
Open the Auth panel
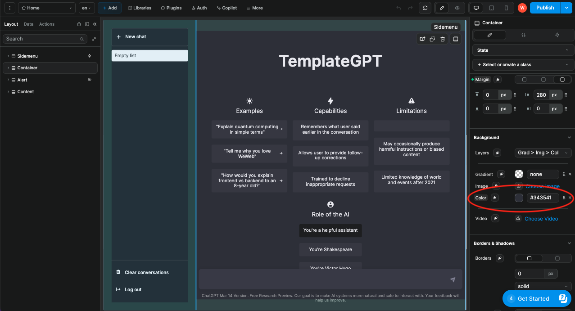click(x=199, y=8)
